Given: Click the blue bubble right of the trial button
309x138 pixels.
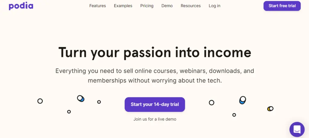Looking at the screenshot, I should coord(243,100).
